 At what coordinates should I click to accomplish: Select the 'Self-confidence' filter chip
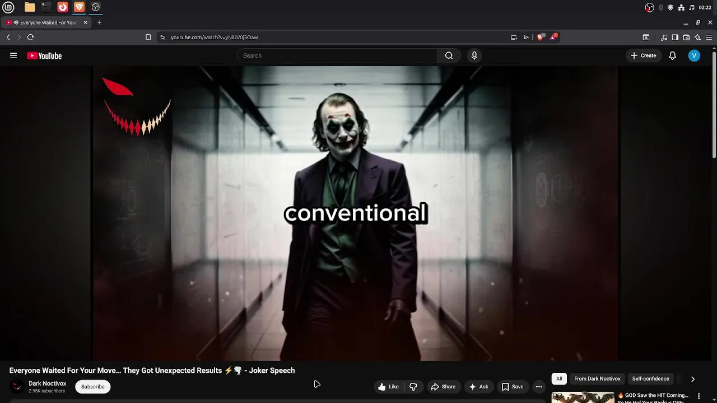(x=650, y=379)
